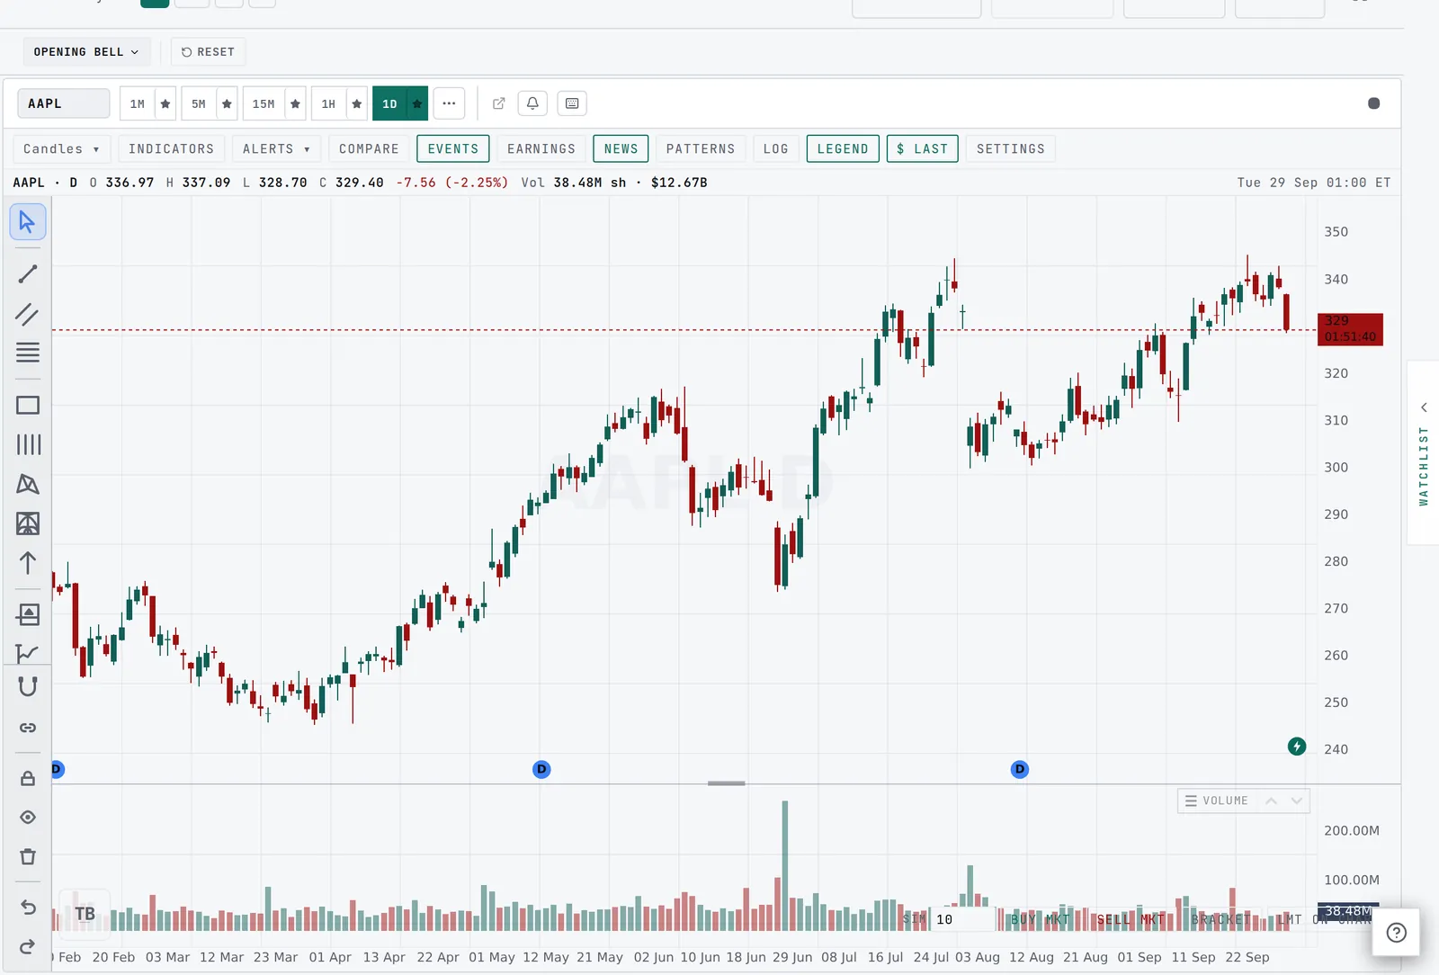Image resolution: width=1439 pixels, height=975 pixels.
Task: Open the OPENING BELL layout dropdown
Action: [x=85, y=52]
